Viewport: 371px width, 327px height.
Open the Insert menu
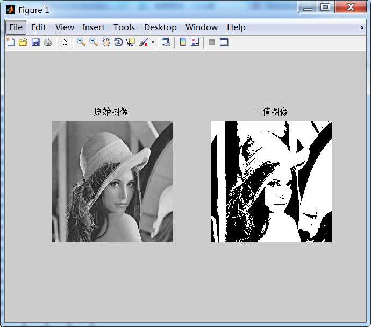click(94, 27)
